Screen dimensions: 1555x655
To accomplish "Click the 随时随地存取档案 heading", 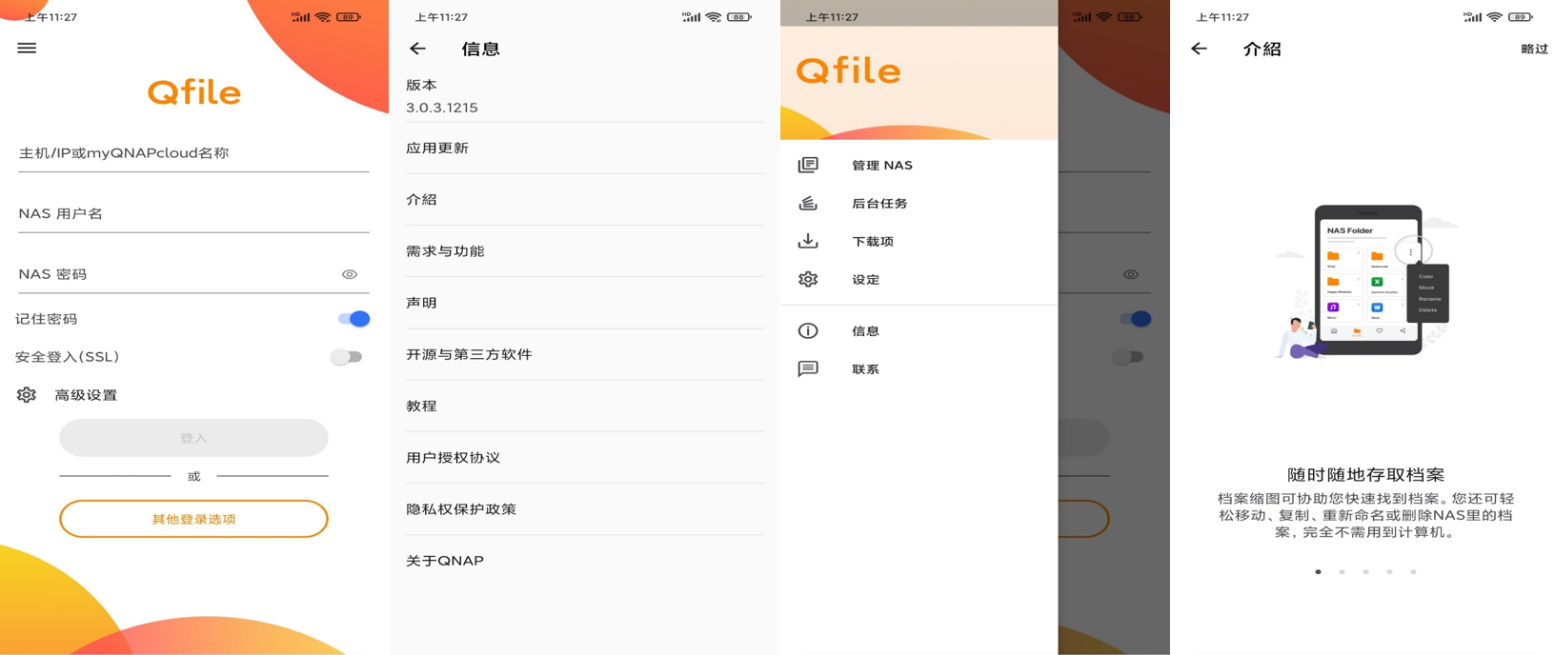I will (x=1365, y=474).
